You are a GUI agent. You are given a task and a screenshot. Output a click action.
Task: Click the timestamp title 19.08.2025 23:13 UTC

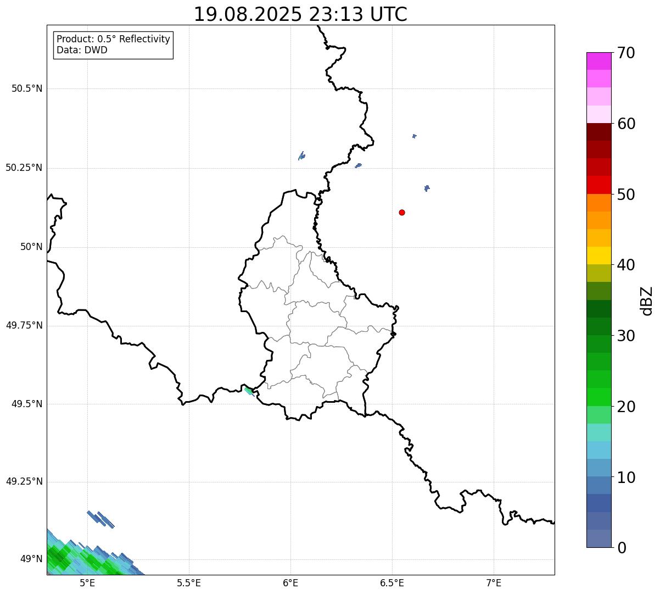point(300,14)
